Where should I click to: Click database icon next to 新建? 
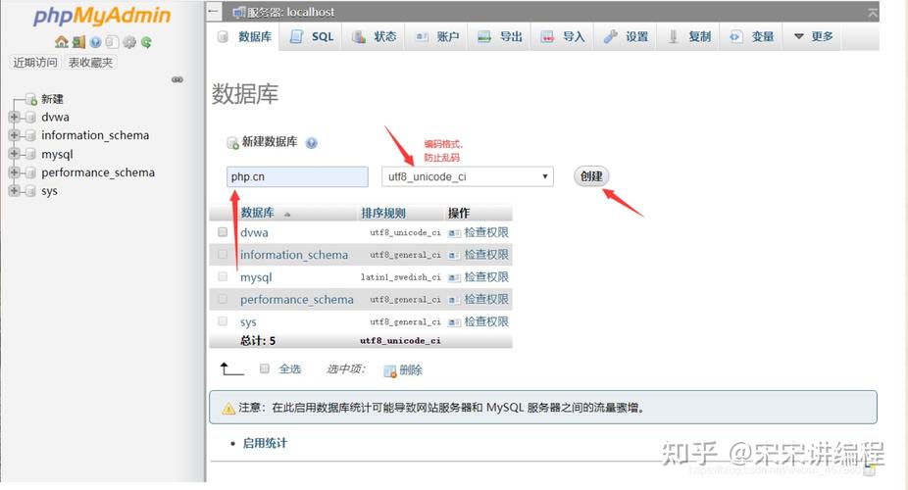click(31, 100)
